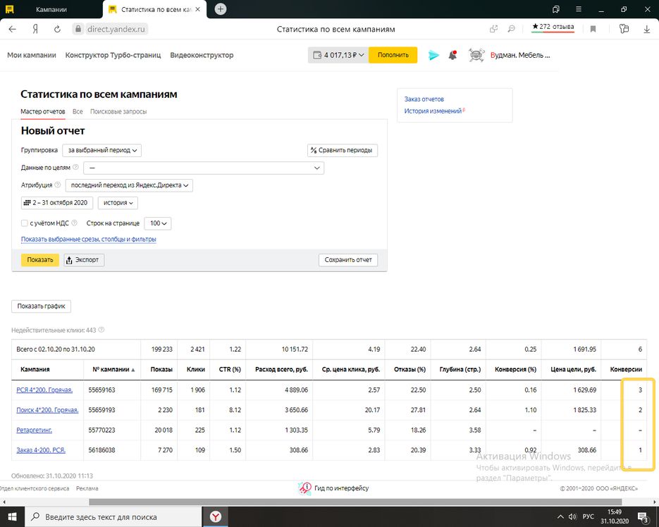Open browser menu hamburger icon

coord(579,9)
